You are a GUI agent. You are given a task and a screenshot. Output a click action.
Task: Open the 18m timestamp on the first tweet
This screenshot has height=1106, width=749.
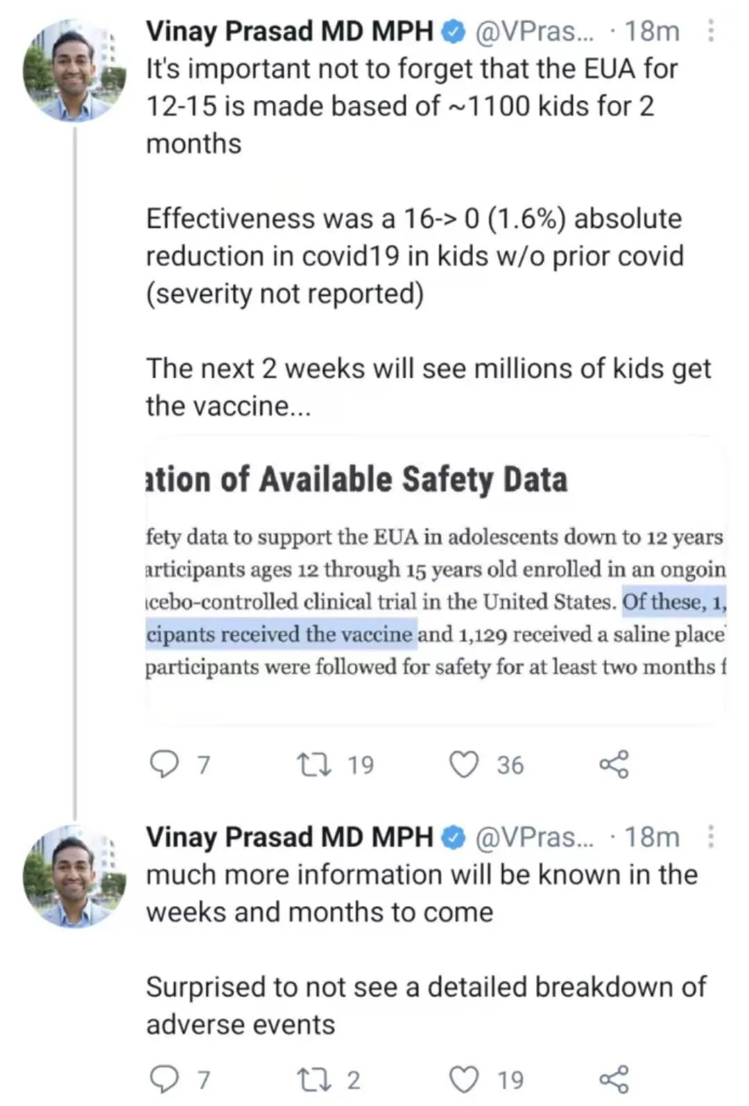652,31
